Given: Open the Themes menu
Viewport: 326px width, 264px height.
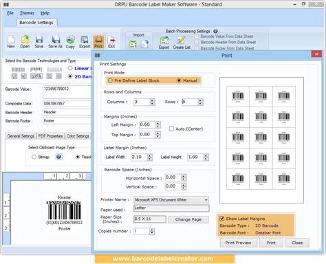Looking at the screenshot, I should (27, 13).
